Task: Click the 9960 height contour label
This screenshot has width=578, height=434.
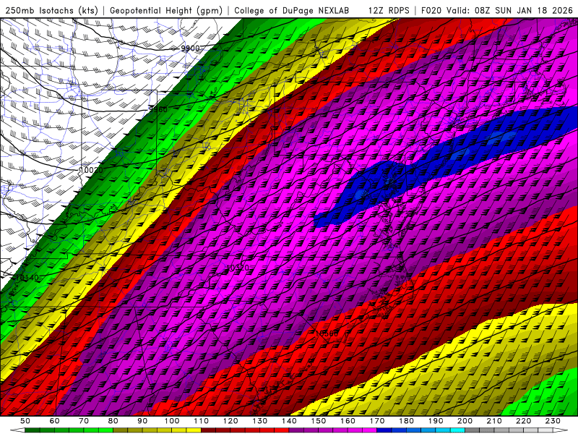Action: click(x=158, y=109)
